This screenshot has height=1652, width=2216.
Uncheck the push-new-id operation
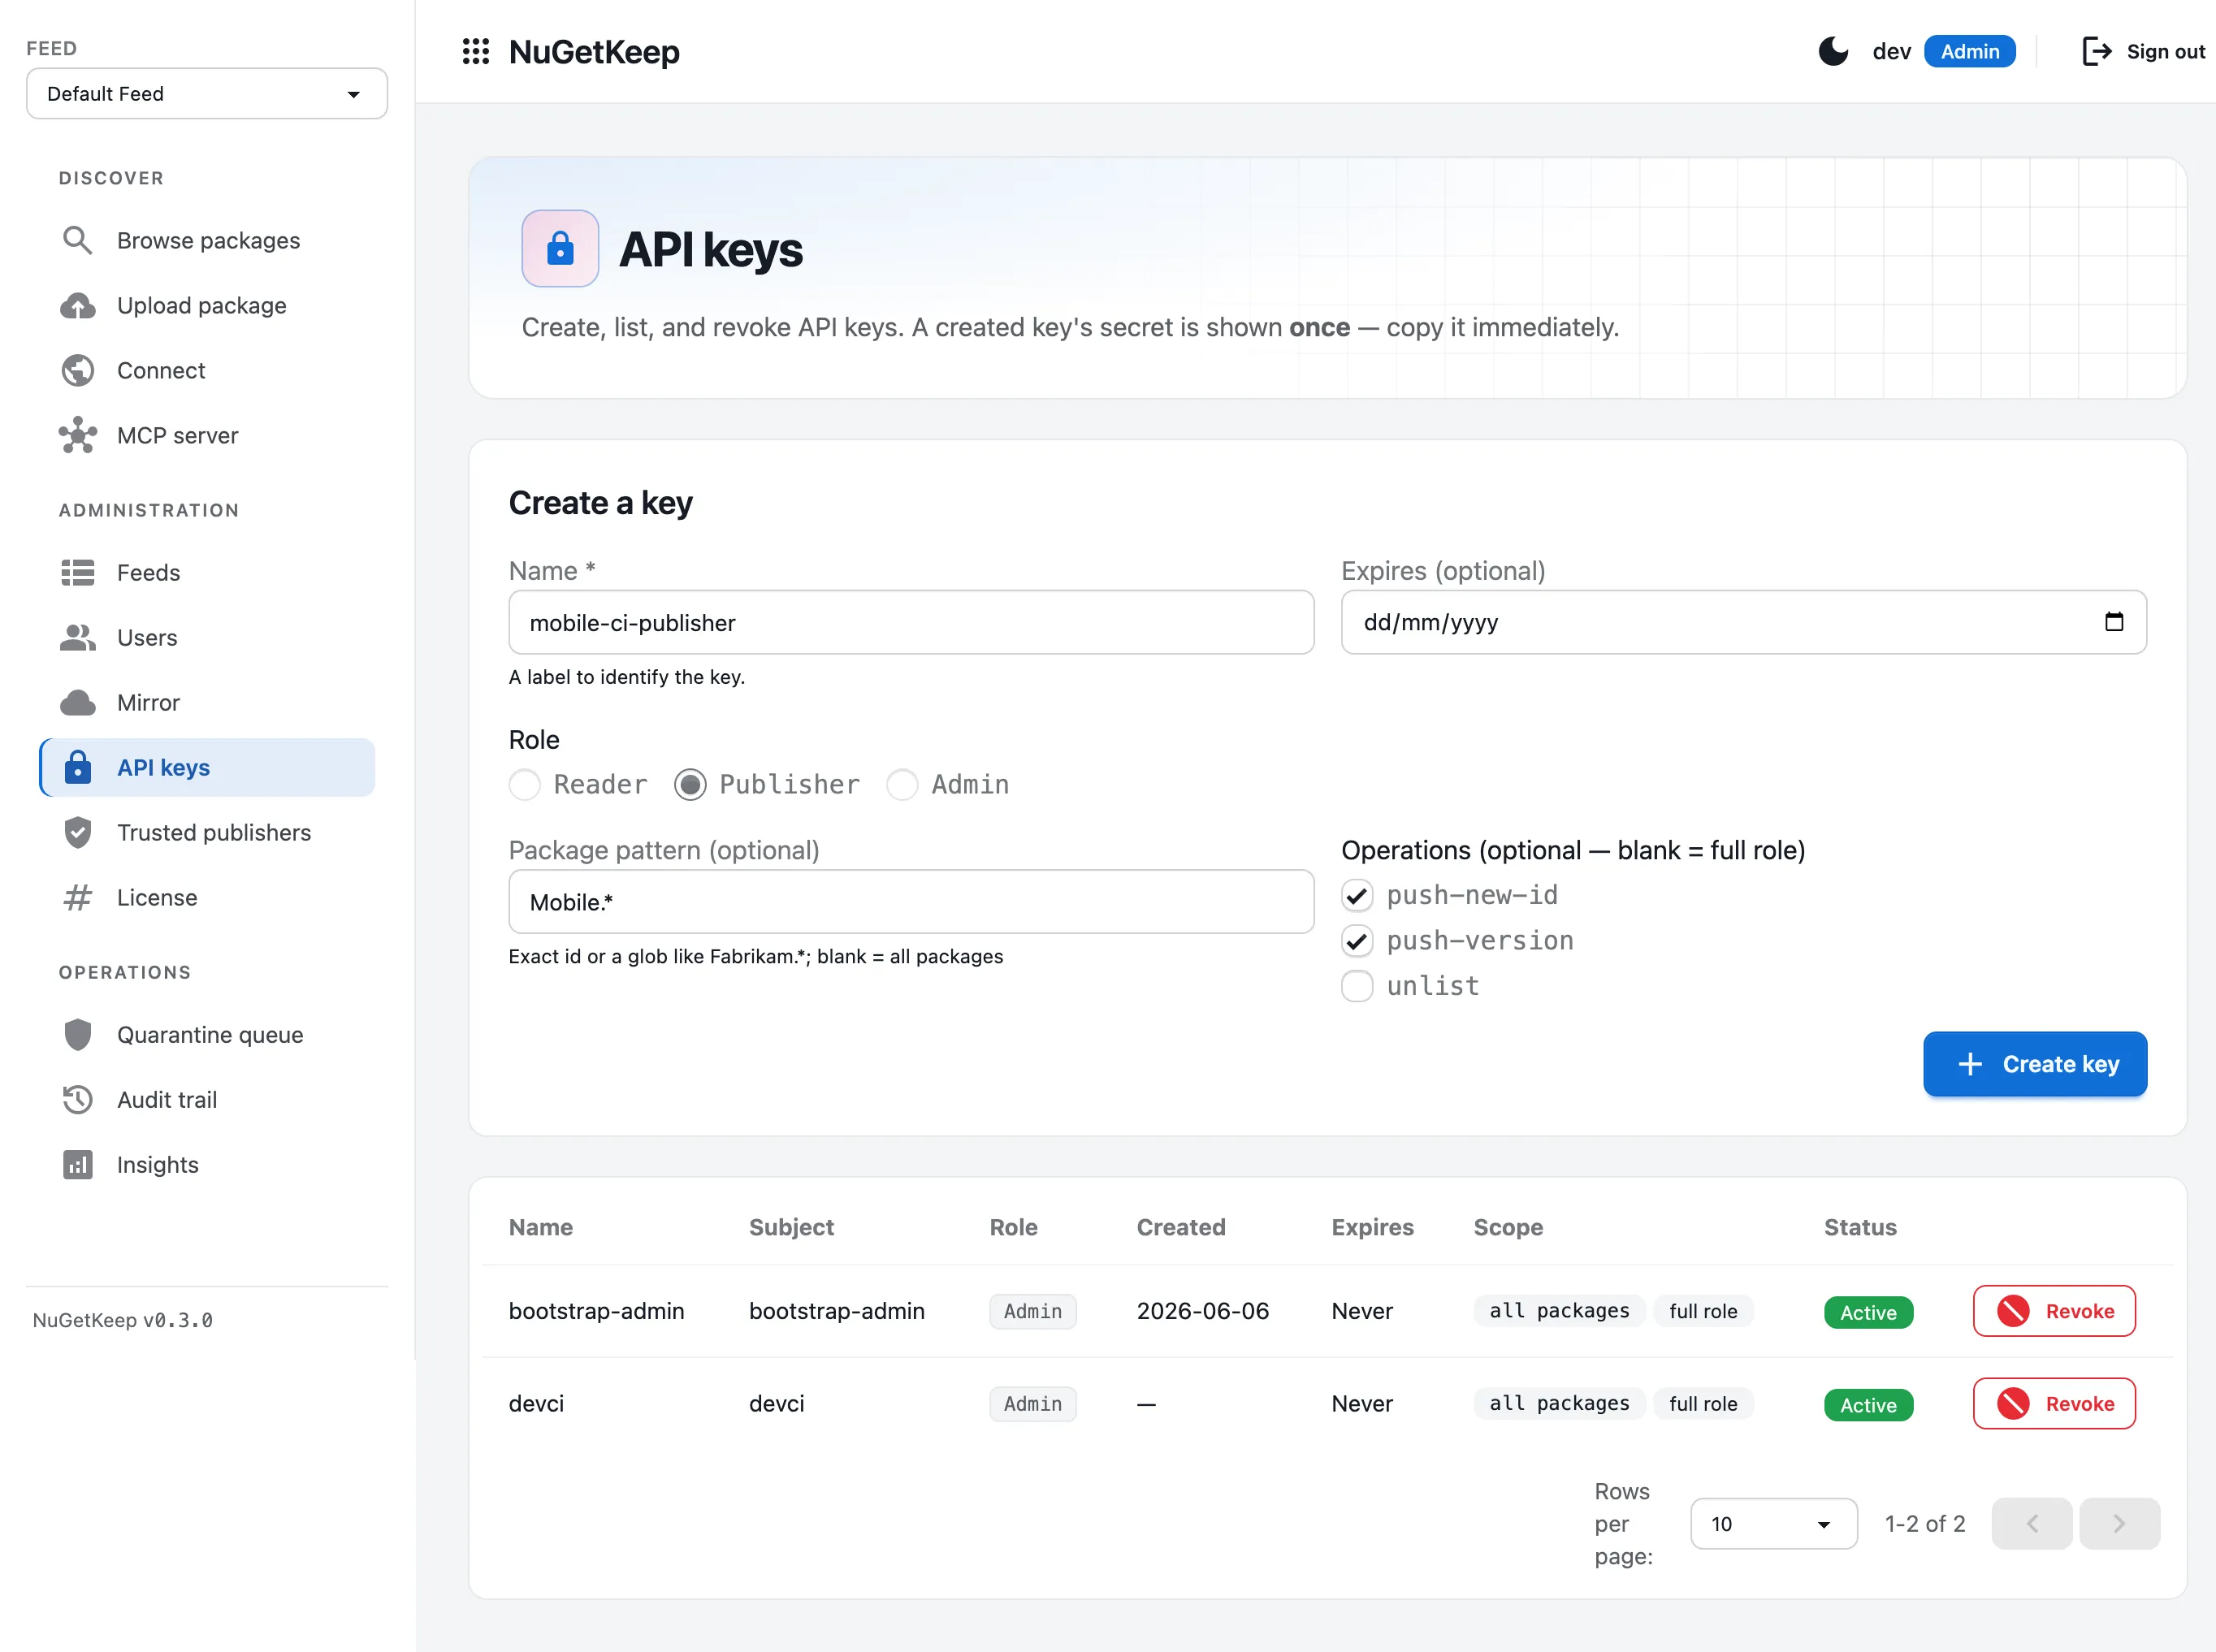click(1356, 895)
